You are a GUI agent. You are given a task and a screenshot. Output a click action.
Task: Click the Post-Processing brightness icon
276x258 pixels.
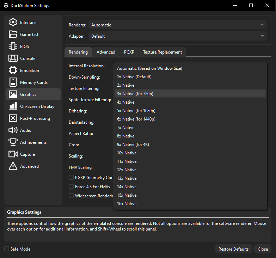13,118
